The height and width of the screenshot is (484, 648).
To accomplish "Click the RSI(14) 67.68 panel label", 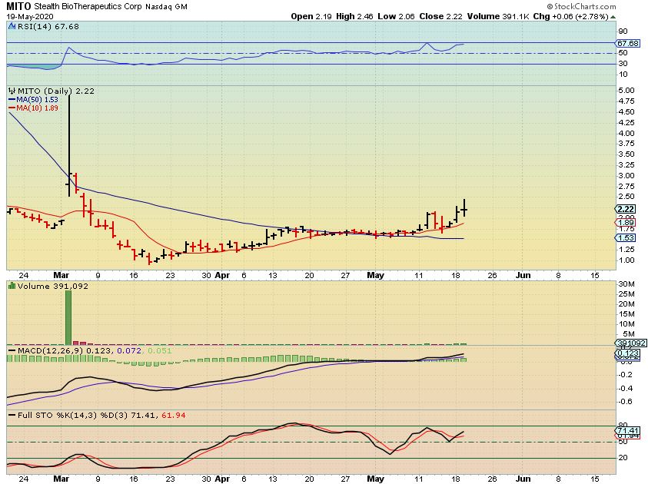I will click(x=48, y=26).
